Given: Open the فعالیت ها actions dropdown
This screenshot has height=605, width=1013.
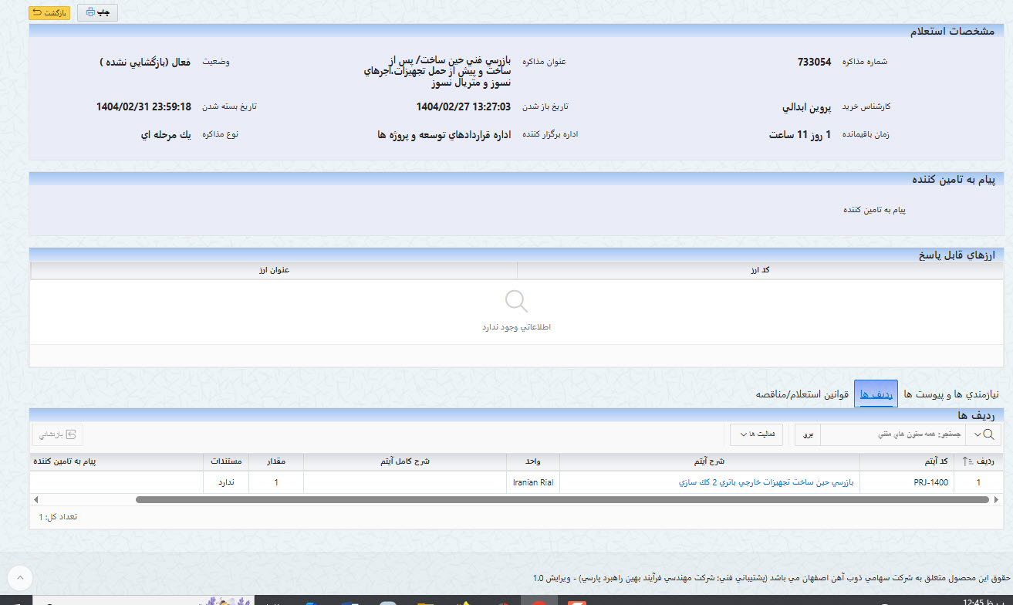Looking at the screenshot, I should [756, 434].
